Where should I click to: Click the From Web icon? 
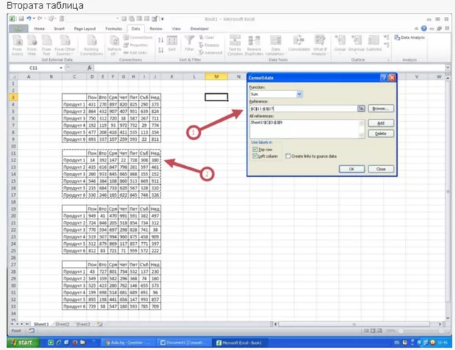pyautogui.click(x=32, y=45)
